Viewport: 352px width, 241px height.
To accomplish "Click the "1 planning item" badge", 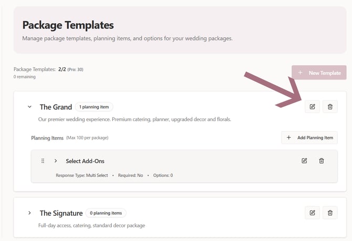I will (94, 107).
